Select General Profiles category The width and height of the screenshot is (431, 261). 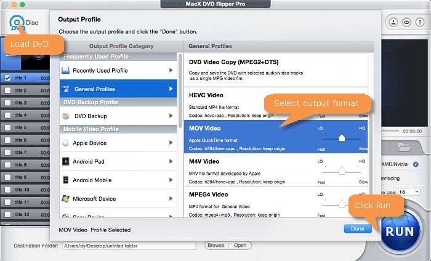(118, 89)
